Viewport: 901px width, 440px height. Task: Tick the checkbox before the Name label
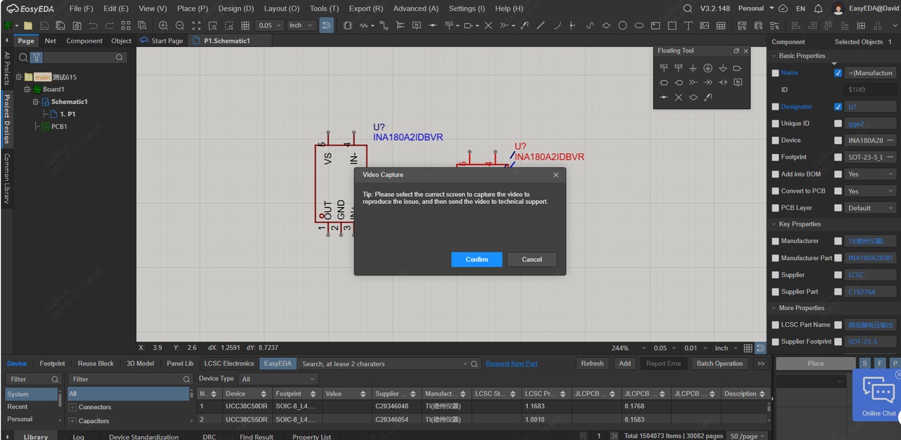tap(775, 73)
